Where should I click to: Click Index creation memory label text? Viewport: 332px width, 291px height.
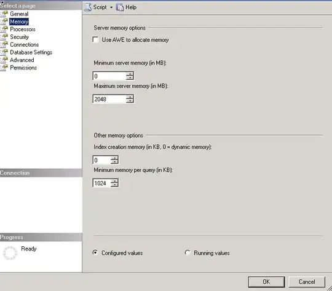coord(152,147)
